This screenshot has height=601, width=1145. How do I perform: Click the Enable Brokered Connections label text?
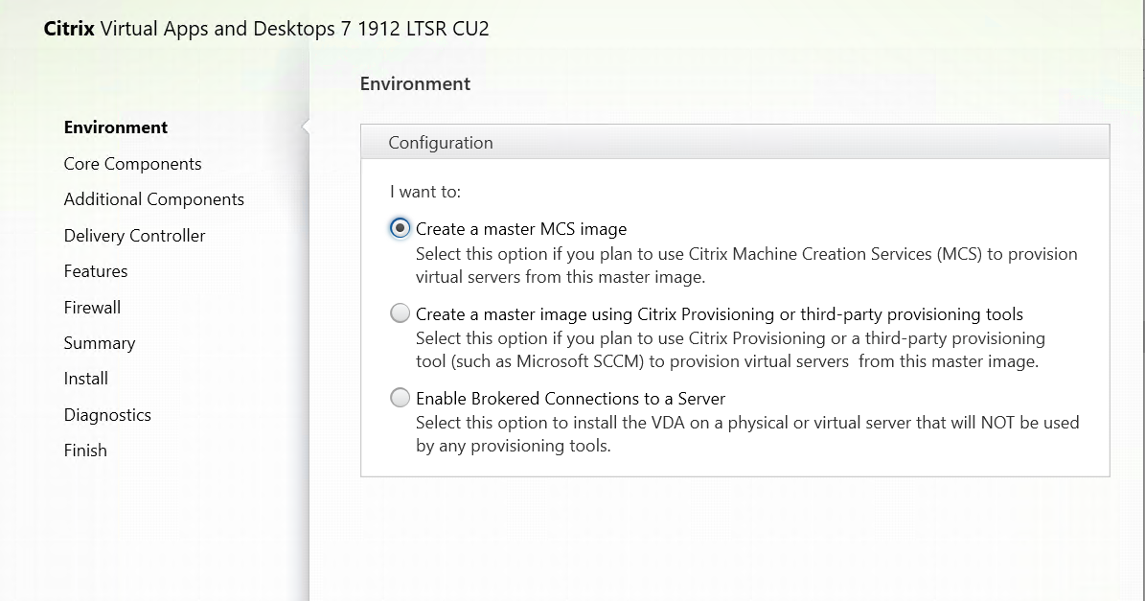[x=570, y=399]
